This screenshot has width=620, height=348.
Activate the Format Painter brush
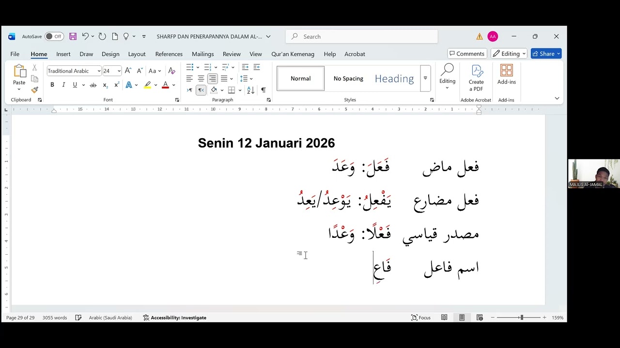34,90
